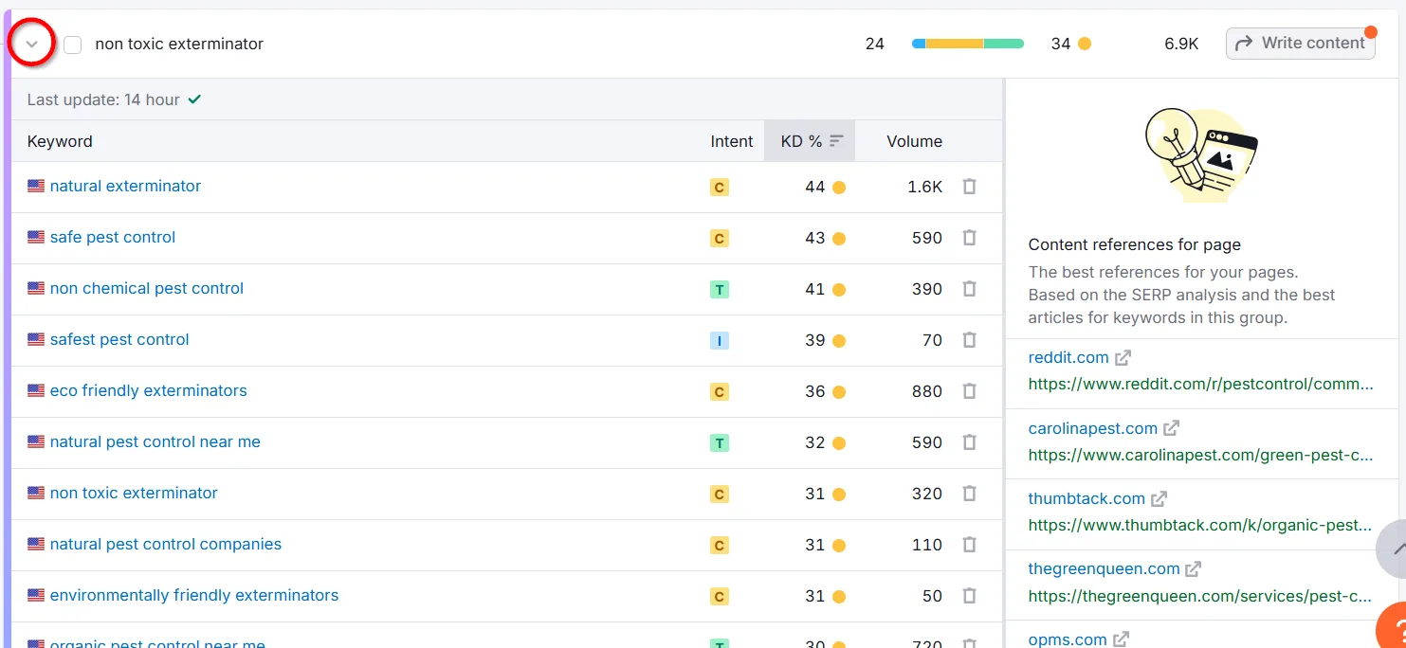The width and height of the screenshot is (1406, 648).
Task: Open the safe pest control keyword link
Action: click(113, 237)
